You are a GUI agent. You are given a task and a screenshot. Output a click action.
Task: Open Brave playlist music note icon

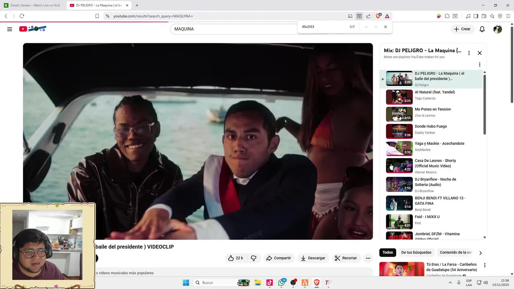pos(468,16)
